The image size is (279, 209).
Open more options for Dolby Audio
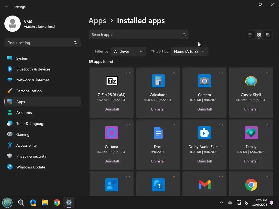221,125
